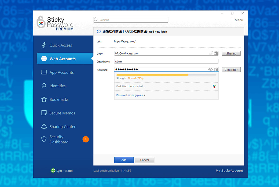The image size is (279, 187).
Task: Click the Dark Web check started text
Action: [131, 86]
